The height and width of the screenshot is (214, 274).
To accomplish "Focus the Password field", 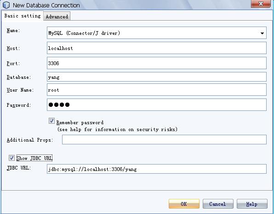I will (x=157, y=104).
